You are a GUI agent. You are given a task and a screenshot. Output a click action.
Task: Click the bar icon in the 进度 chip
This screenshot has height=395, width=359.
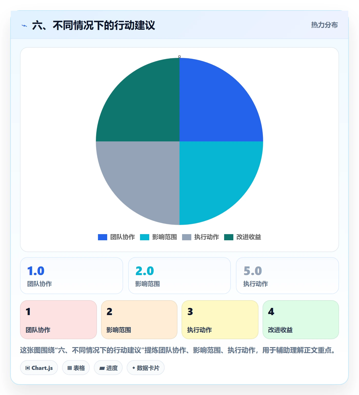(102, 368)
